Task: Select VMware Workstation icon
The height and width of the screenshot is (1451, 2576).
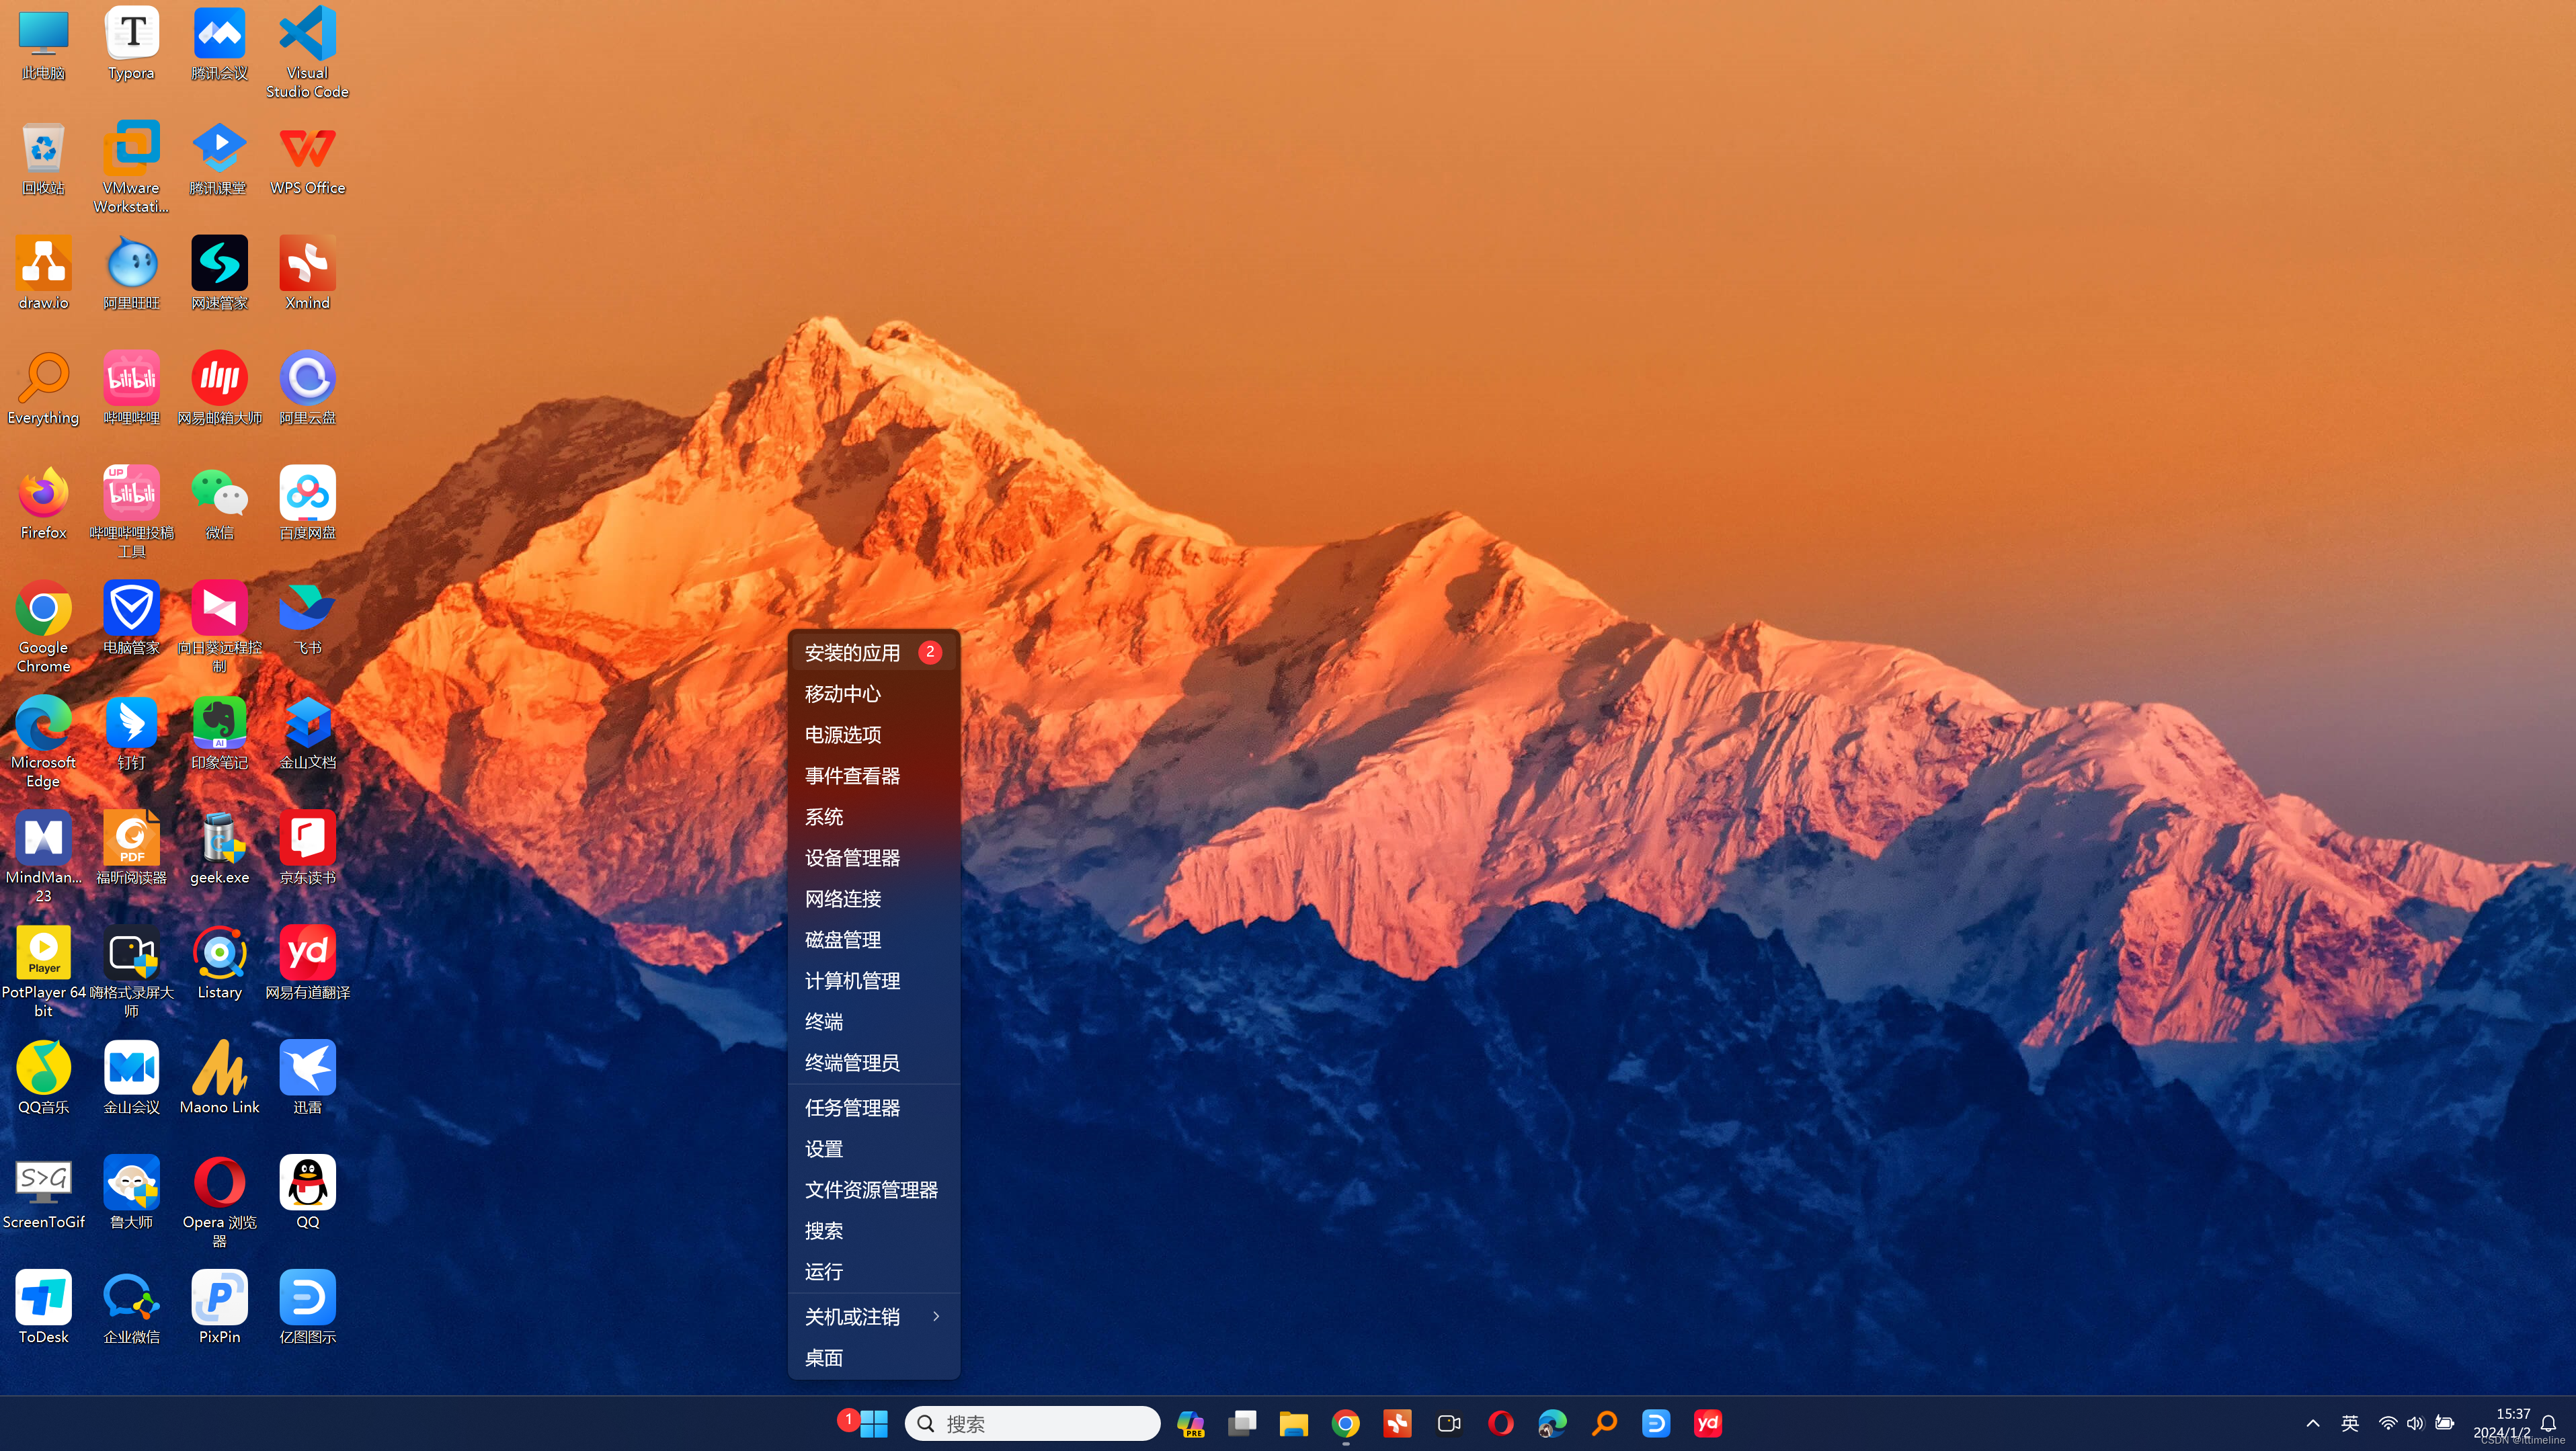Action: [x=131, y=167]
